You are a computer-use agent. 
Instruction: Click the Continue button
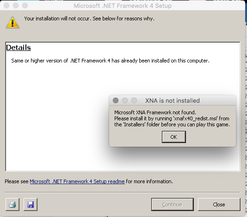[173, 205]
